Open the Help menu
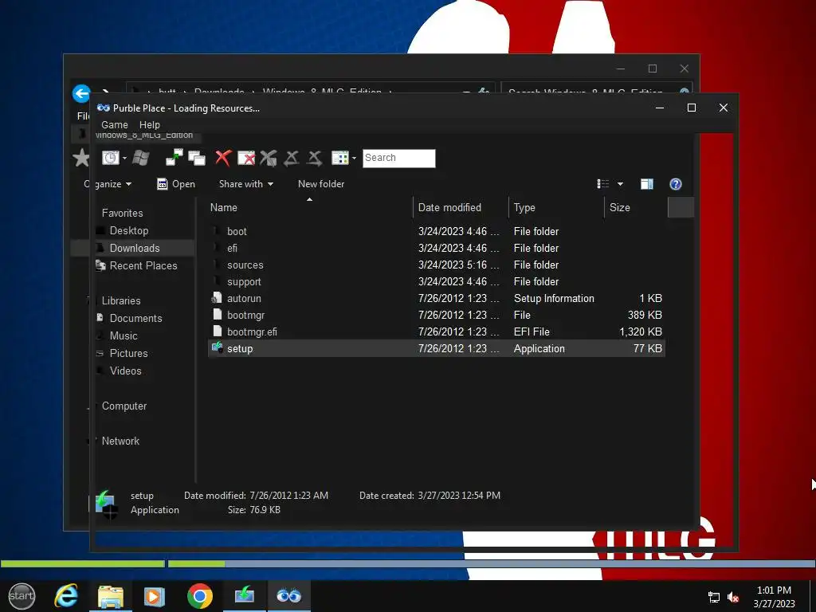 (150, 125)
